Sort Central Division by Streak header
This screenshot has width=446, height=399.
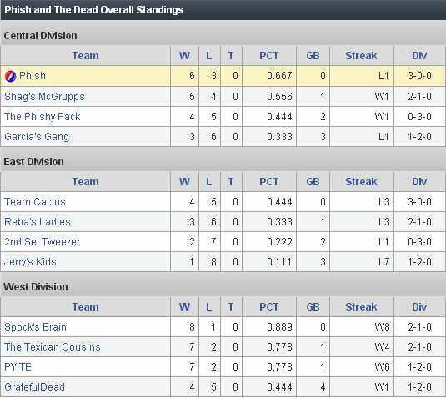coord(361,56)
